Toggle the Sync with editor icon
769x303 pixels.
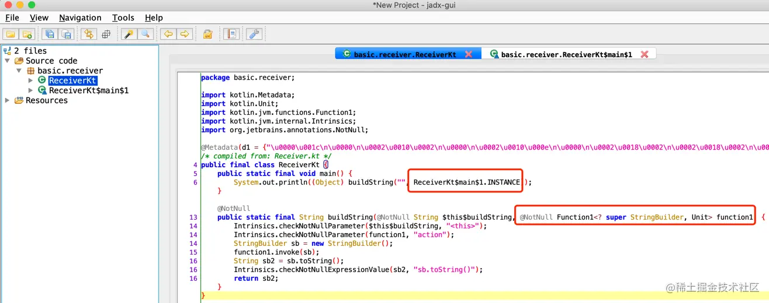pos(89,34)
